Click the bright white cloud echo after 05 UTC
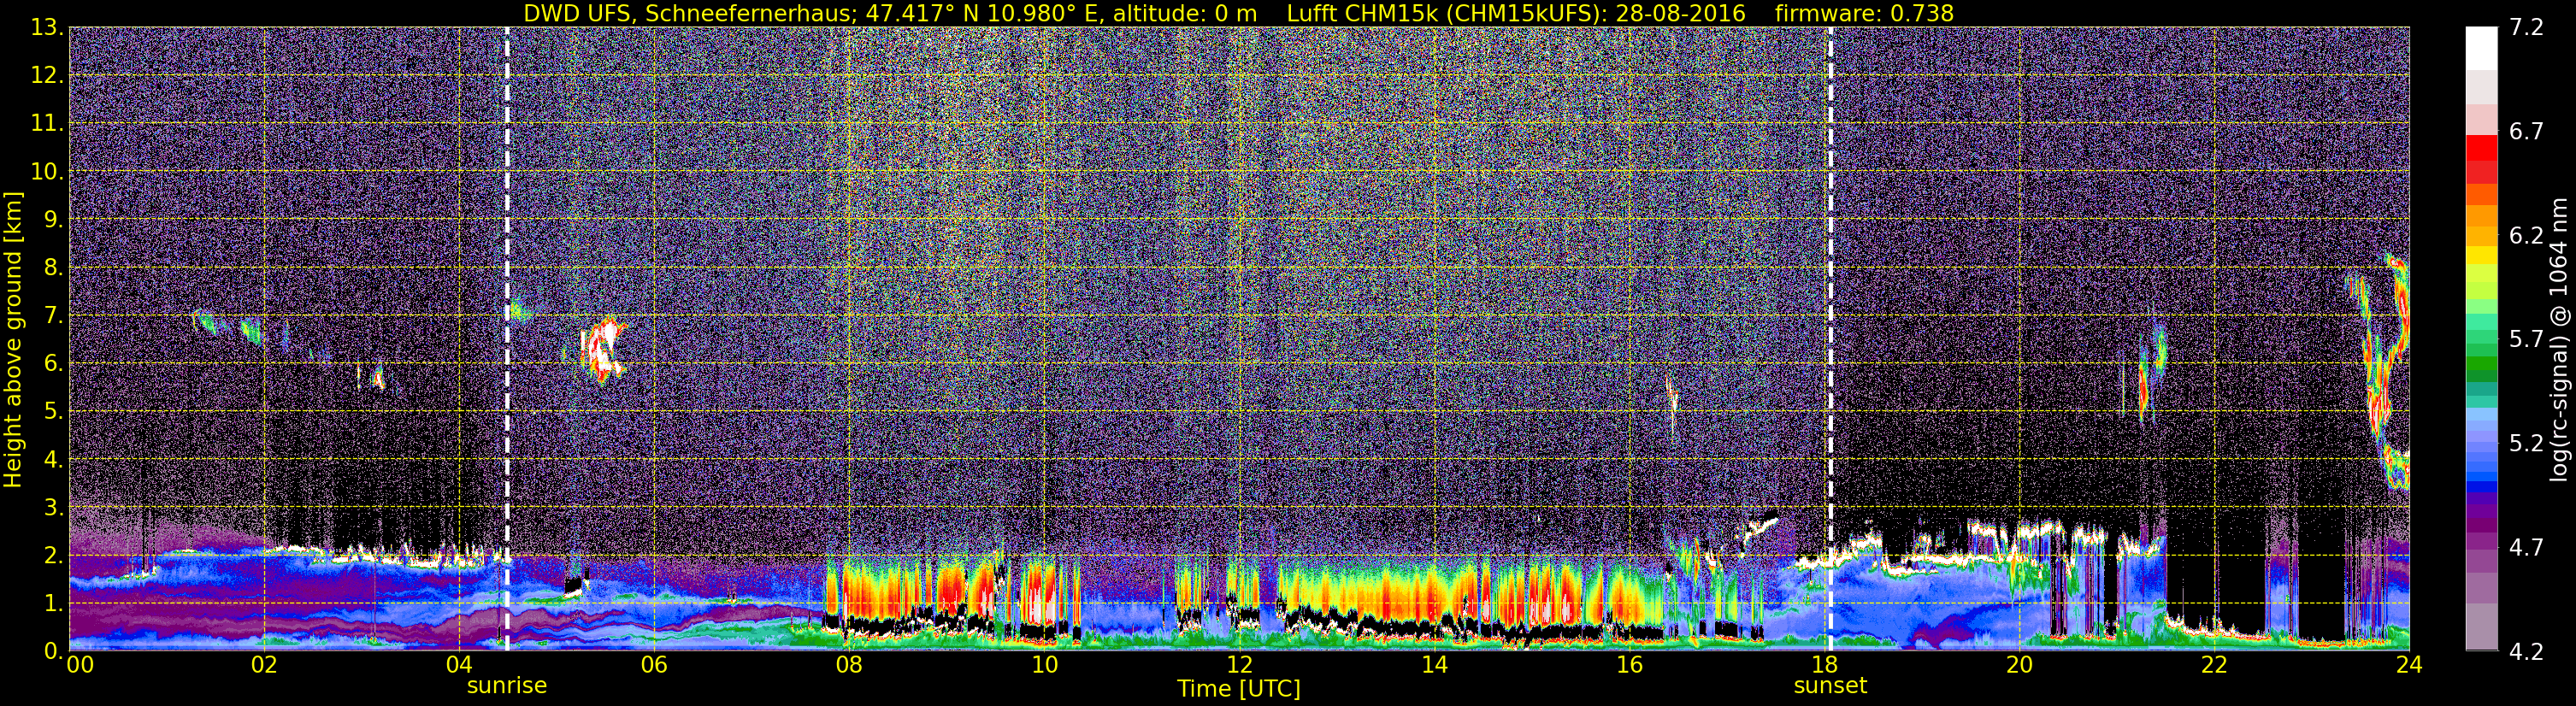This screenshot has width=2576, height=706. [604, 349]
